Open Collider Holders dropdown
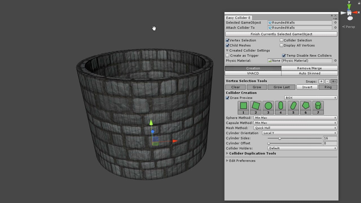 tap(302, 148)
